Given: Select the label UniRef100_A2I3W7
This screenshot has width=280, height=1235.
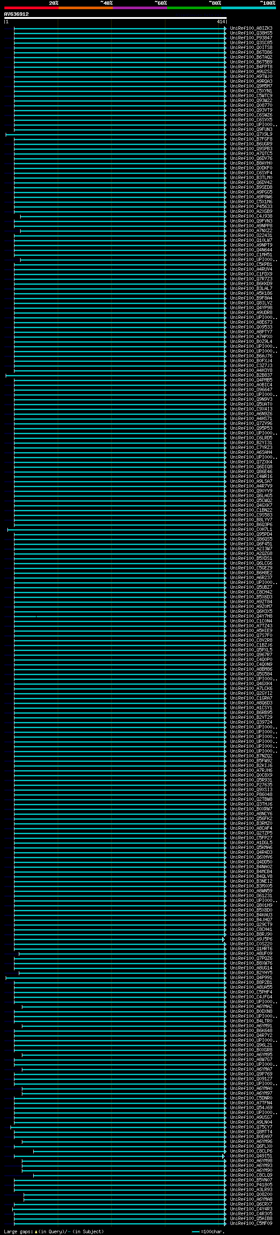Looking at the screenshot, I should (x=251, y=548).
